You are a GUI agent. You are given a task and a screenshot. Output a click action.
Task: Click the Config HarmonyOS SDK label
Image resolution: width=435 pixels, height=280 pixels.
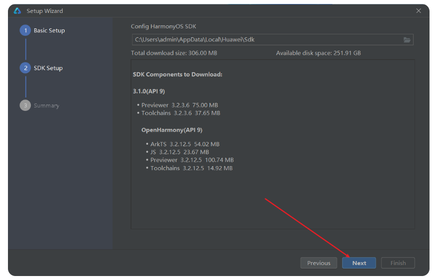(x=164, y=26)
